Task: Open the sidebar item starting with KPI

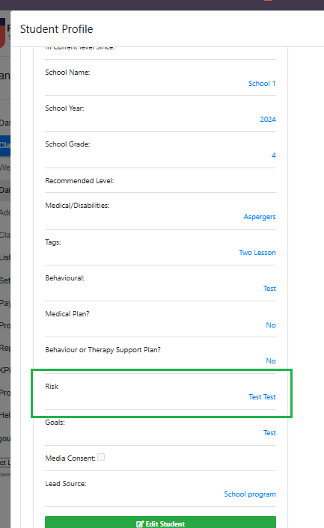Action: click(x=5, y=370)
